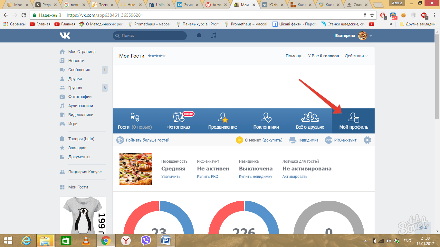Open Word from the taskbar

[166, 241]
